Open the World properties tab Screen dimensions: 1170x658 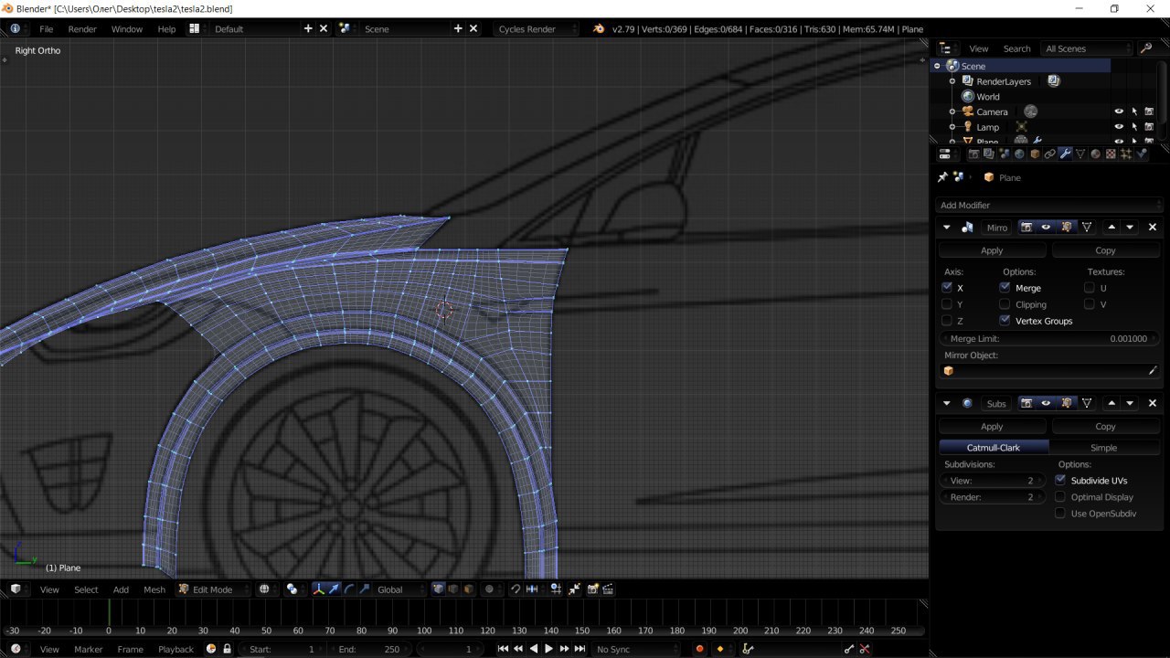click(x=1019, y=154)
